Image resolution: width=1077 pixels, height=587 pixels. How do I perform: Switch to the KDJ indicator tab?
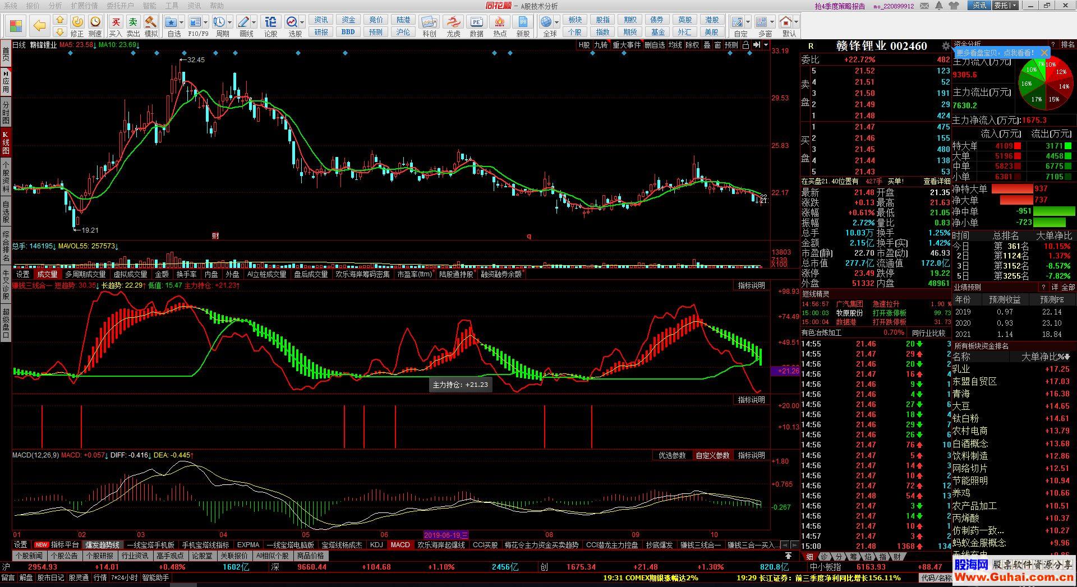[x=376, y=545]
